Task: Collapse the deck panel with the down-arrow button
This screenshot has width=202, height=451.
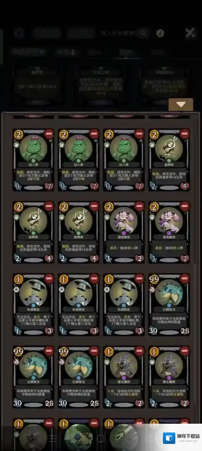Action: [181, 104]
